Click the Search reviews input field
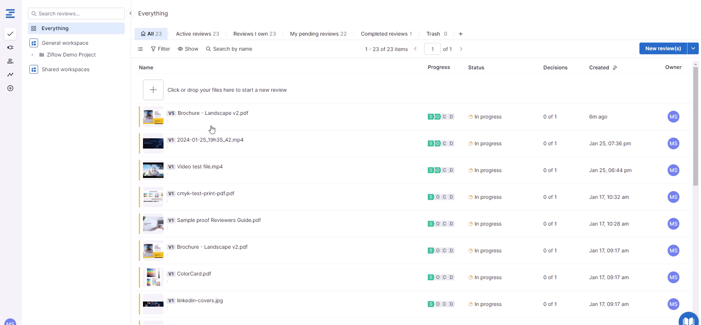This screenshot has width=701, height=325. [x=76, y=14]
